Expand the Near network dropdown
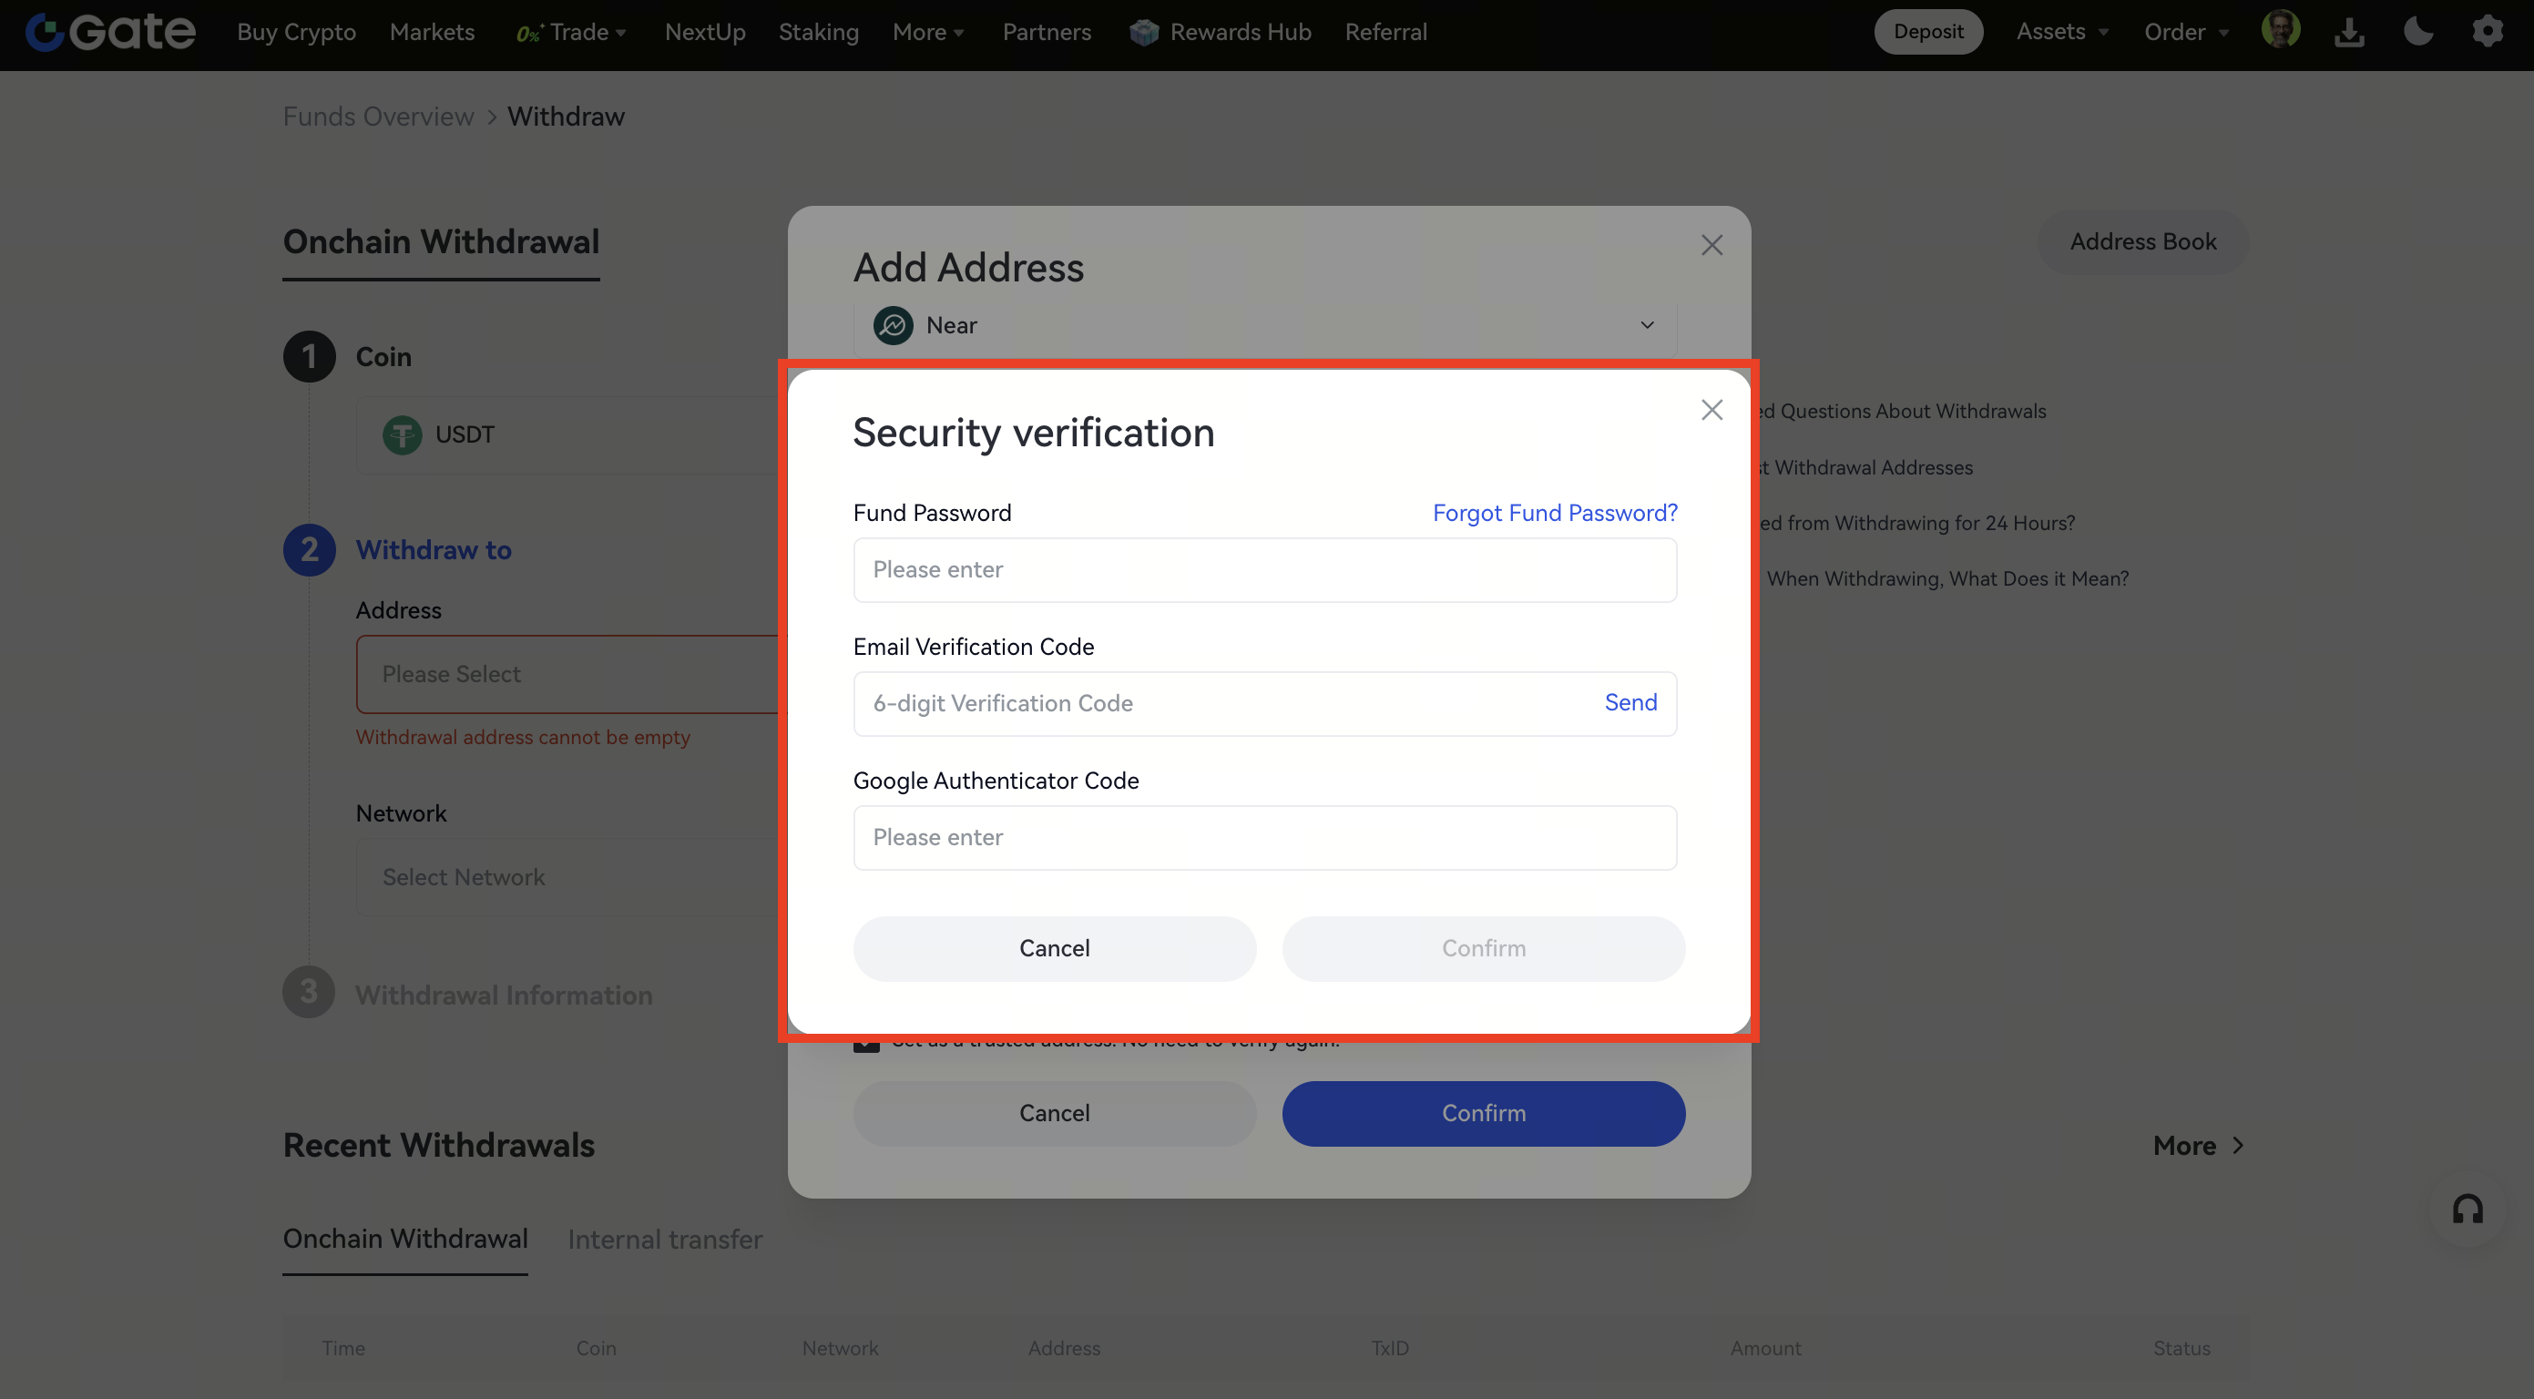The width and height of the screenshot is (2534, 1399). (x=1647, y=326)
